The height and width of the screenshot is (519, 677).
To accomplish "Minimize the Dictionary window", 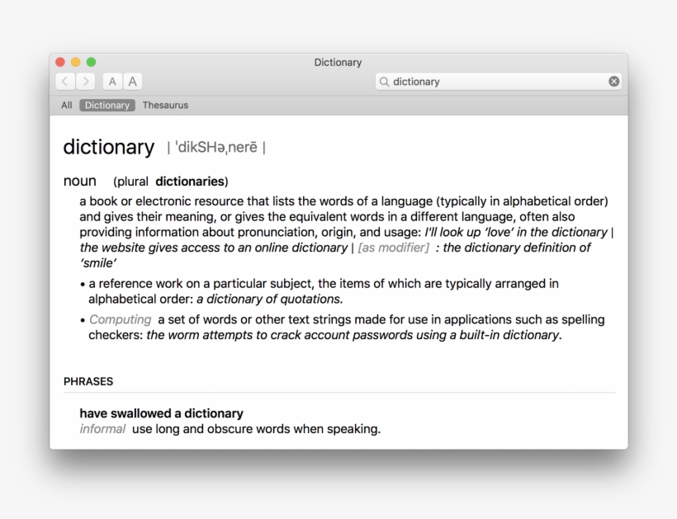I will coord(76,63).
